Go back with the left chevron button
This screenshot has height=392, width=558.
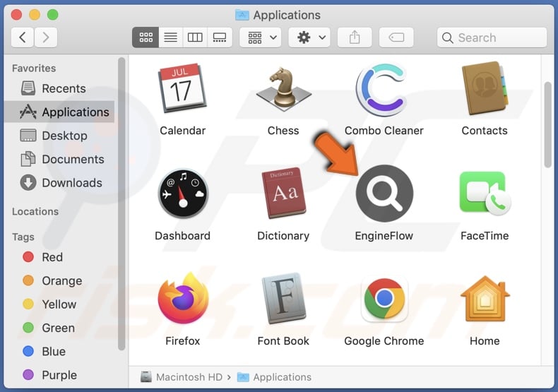(23, 37)
